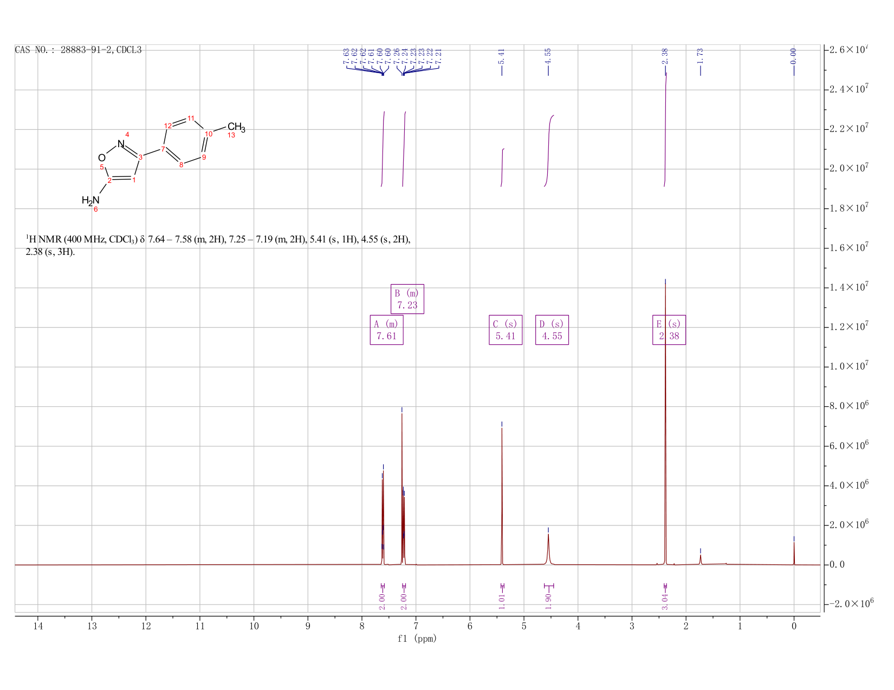Click the '2.38 (s, 3H).' text line

tap(50, 252)
